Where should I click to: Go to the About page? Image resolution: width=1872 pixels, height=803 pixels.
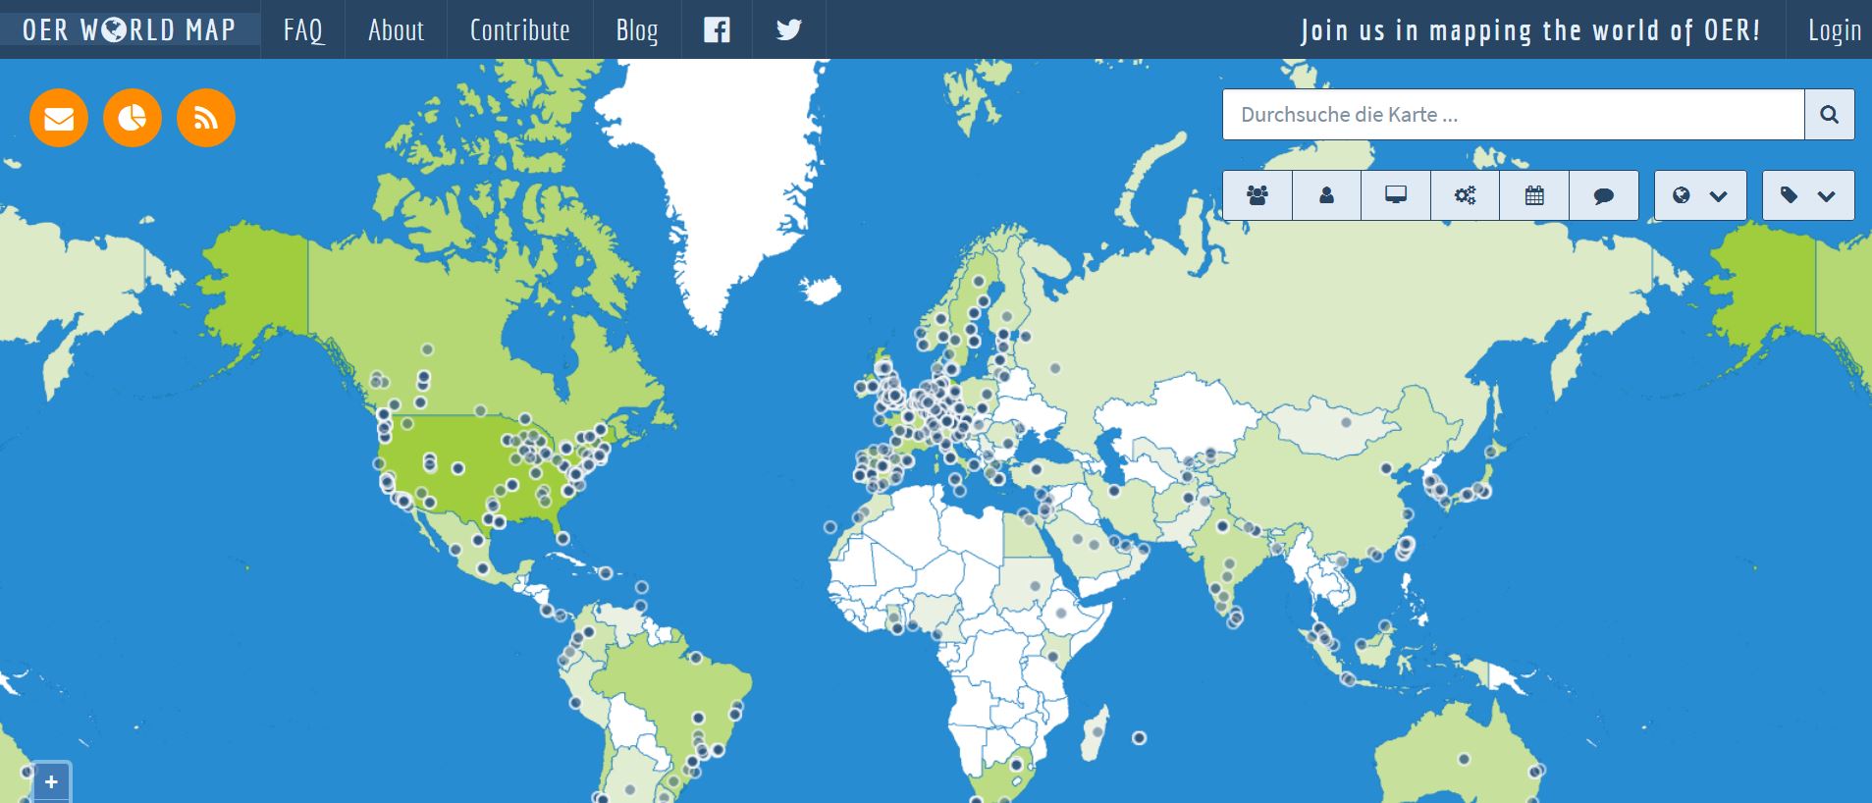(396, 29)
